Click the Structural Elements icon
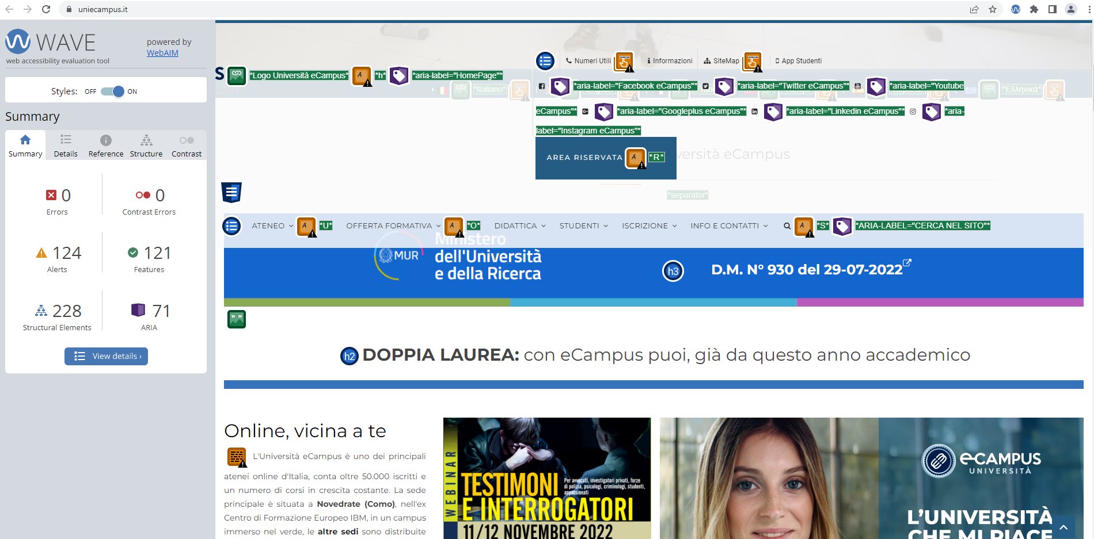 [41, 311]
